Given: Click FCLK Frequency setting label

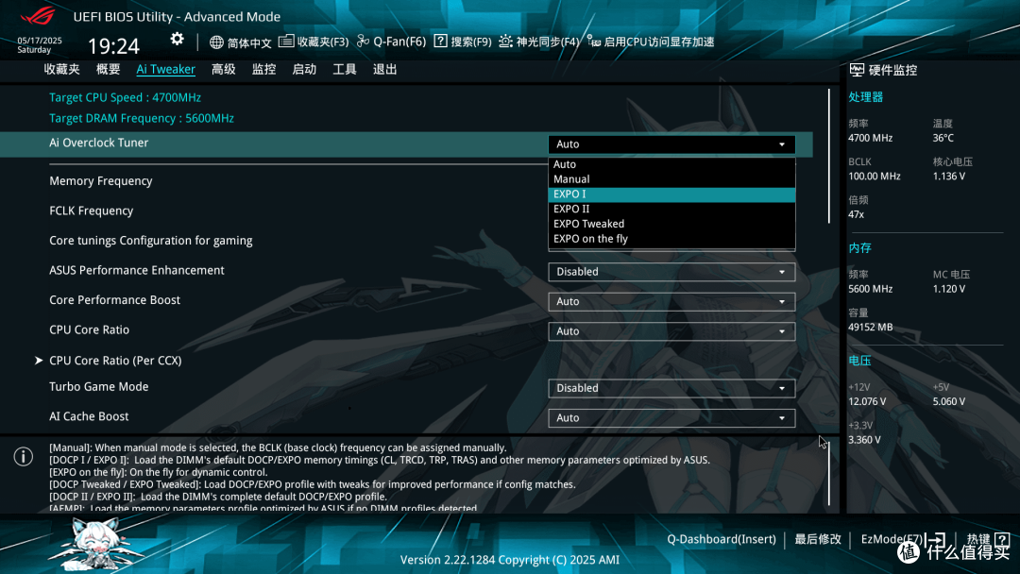Looking at the screenshot, I should [x=91, y=211].
